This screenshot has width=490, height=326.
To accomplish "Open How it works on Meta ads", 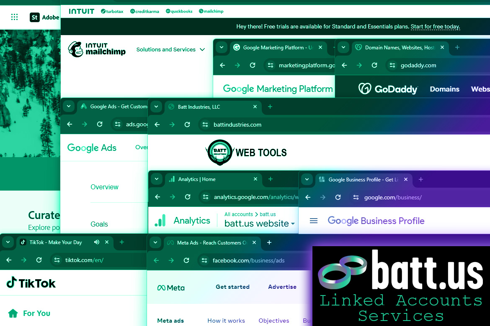I will pyautogui.click(x=226, y=321).
